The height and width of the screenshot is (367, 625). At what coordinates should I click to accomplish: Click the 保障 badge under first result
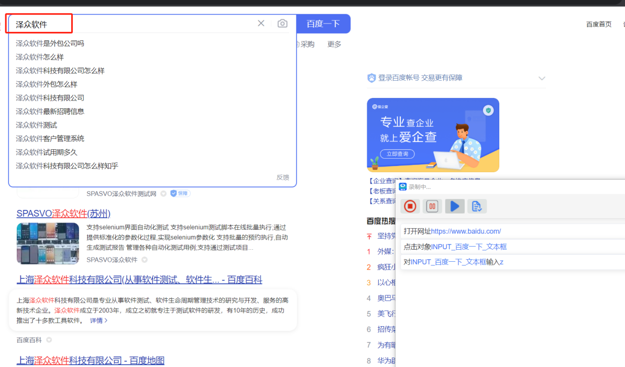[180, 194]
